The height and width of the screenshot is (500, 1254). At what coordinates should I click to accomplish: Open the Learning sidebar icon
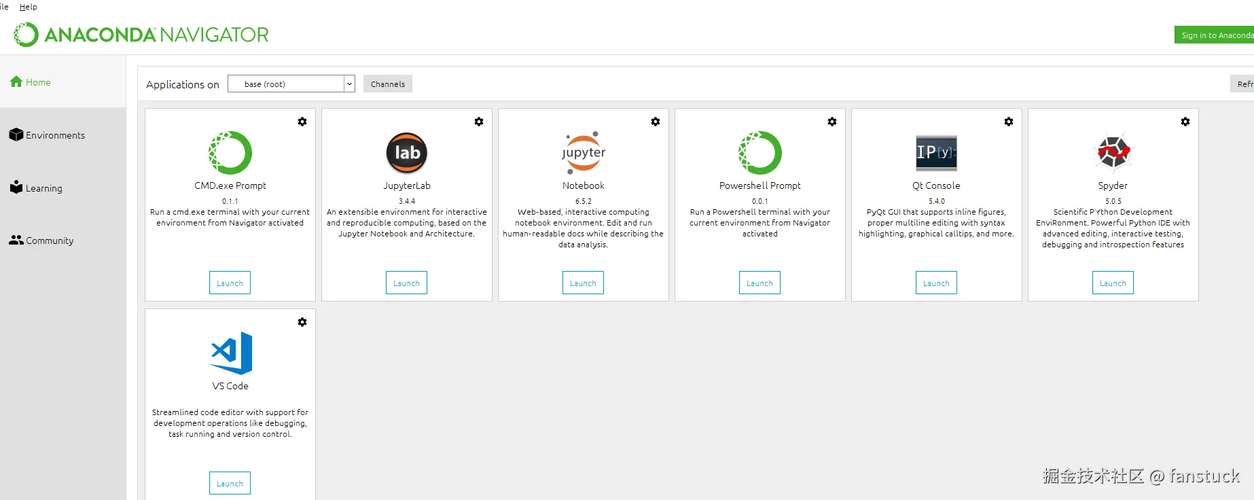point(16,187)
